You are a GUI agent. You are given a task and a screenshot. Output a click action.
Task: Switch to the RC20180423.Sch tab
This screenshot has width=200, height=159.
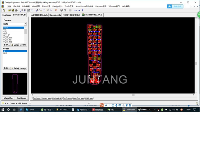(71, 15)
